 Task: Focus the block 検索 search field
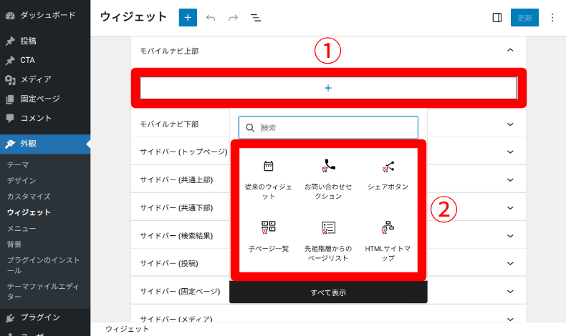(x=328, y=127)
